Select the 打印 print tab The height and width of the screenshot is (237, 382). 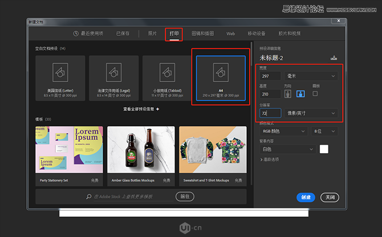click(x=174, y=34)
